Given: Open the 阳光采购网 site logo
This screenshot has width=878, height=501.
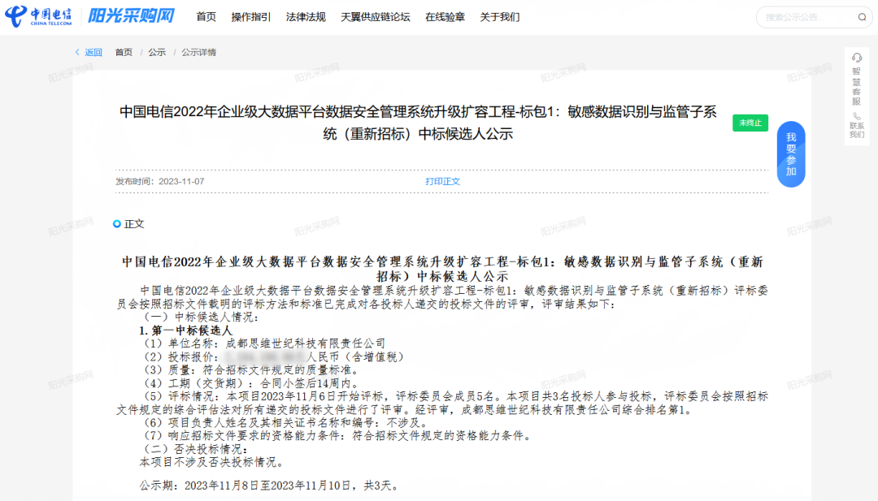Looking at the screenshot, I should point(131,15).
